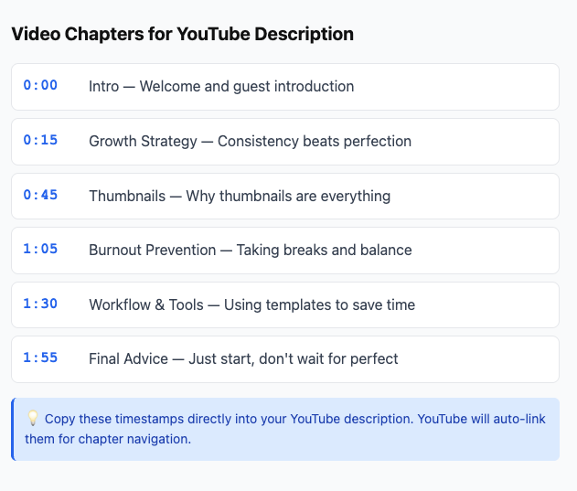Click the 1:05 timestamp
Screen dimensions: 577x491
(x=40, y=250)
